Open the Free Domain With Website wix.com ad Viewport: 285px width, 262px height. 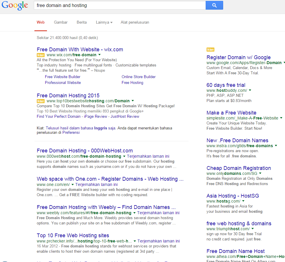tap(80, 49)
